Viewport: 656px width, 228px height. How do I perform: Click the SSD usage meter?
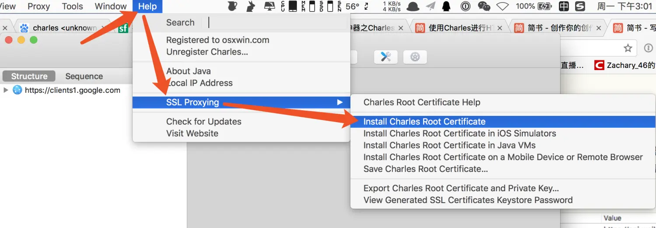(327, 6)
